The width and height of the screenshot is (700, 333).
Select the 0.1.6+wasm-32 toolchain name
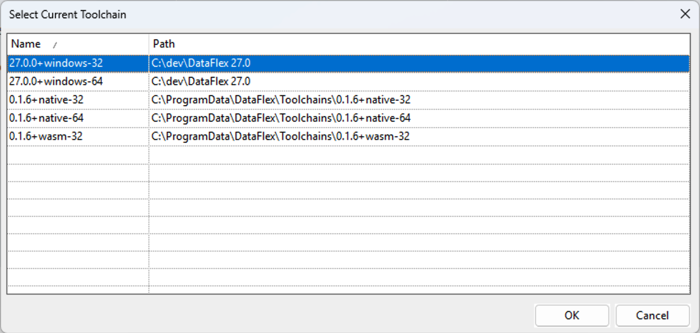(x=46, y=136)
